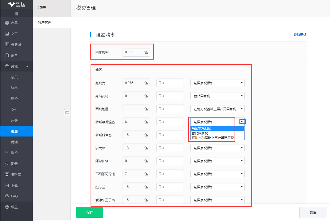Select the 文章 sidebar icon
The width and height of the screenshot is (330, 221).
point(13,34)
